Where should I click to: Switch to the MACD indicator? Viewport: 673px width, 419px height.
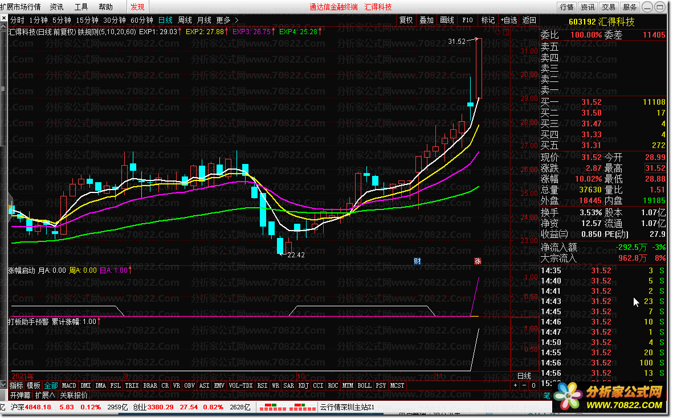(x=69, y=385)
